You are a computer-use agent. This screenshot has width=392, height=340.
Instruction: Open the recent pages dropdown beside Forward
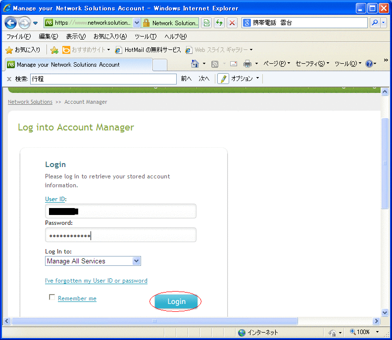tap(36, 23)
